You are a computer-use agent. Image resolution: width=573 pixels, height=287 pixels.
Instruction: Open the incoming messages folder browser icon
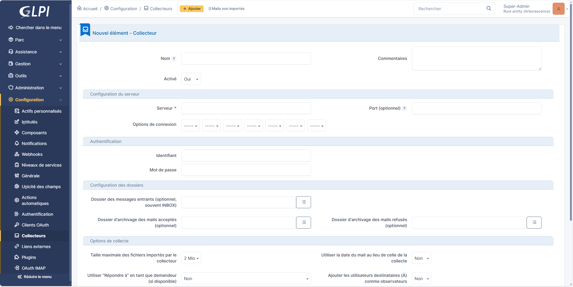(x=303, y=202)
